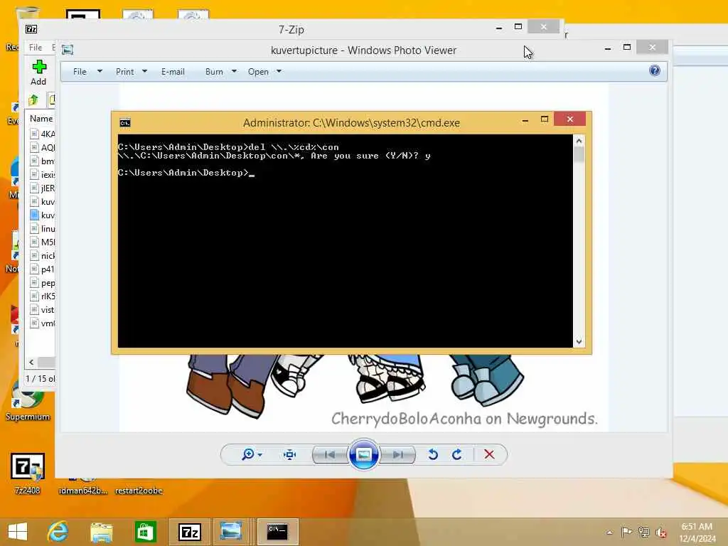Click the network tray icon
Viewport: 728px width, 546px height.
643,532
